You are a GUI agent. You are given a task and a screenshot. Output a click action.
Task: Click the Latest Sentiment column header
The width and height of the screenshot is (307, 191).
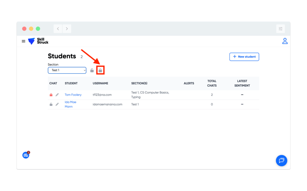(x=242, y=84)
